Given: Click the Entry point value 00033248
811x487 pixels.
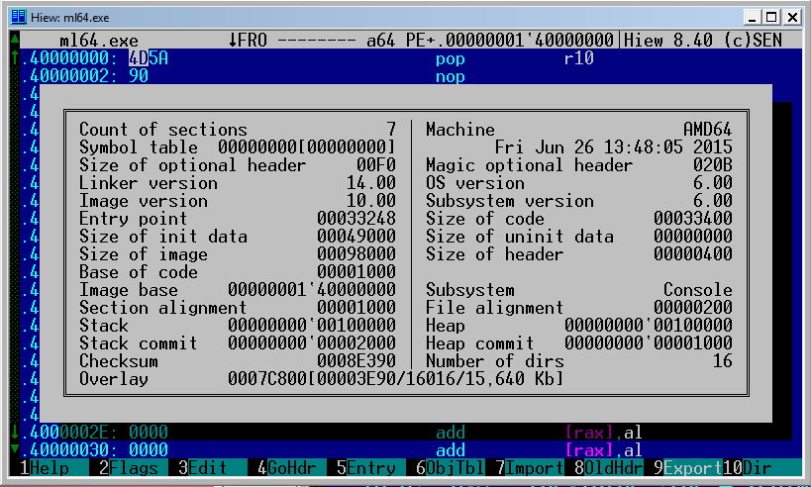Looking at the screenshot, I should (x=355, y=219).
